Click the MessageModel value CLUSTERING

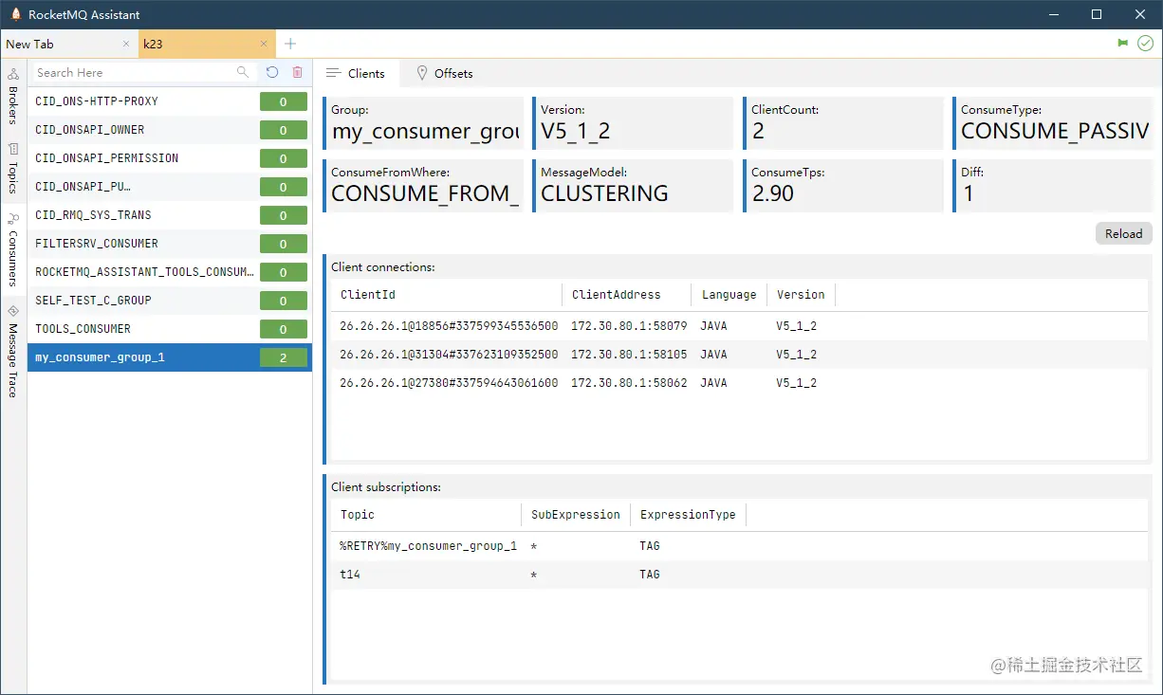[604, 194]
